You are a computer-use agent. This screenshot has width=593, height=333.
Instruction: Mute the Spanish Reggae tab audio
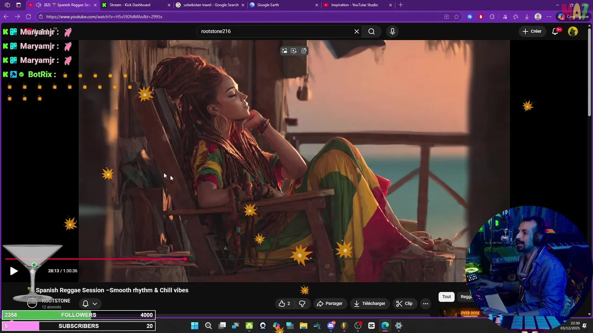(38, 5)
